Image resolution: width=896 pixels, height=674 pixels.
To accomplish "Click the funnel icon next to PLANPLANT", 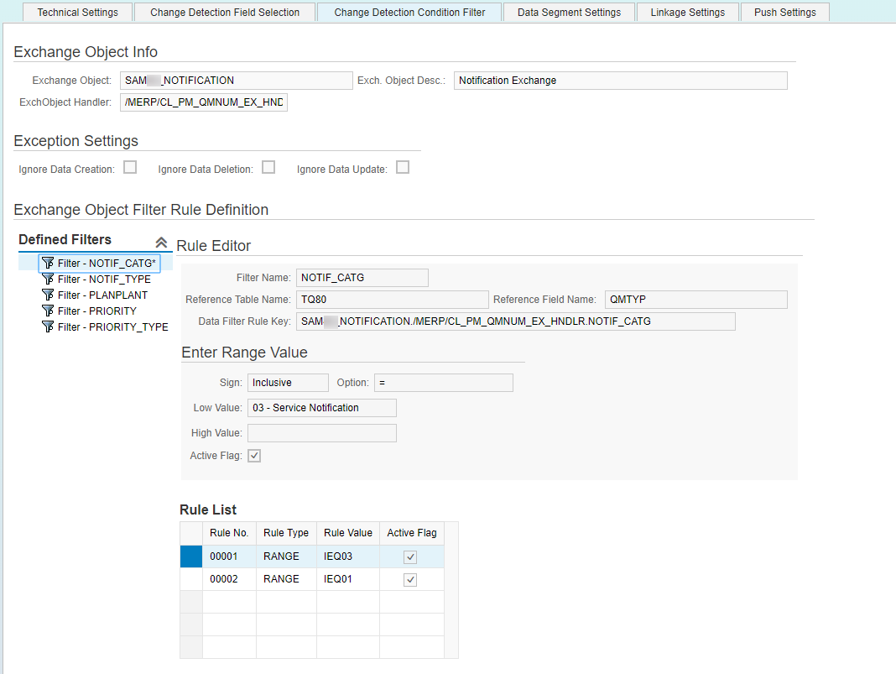I will [48, 295].
